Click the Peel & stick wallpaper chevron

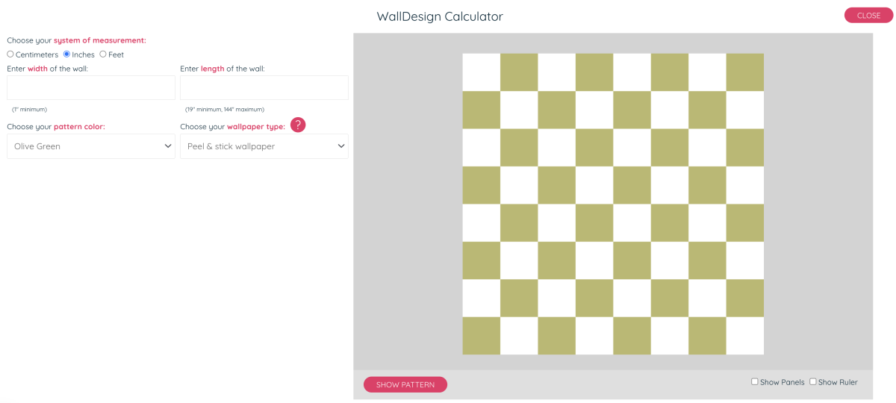(340, 146)
